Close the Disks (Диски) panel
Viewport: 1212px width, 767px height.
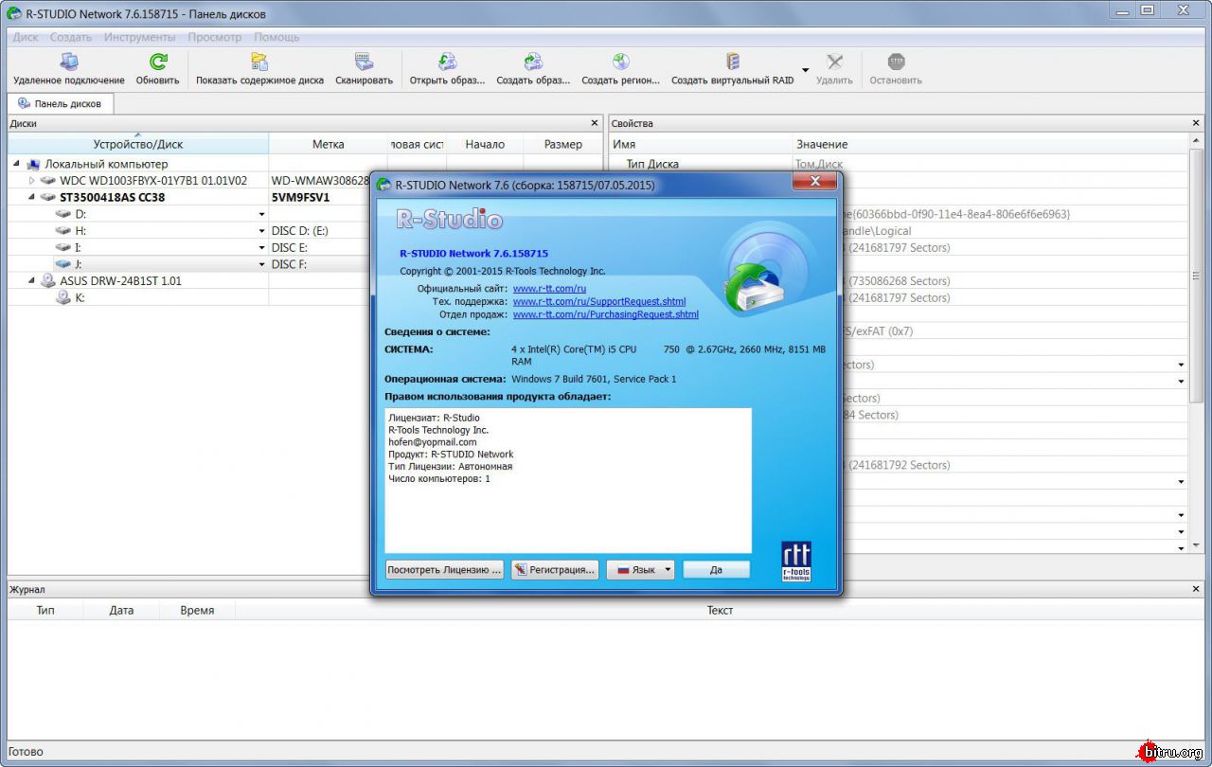tap(595, 123)
